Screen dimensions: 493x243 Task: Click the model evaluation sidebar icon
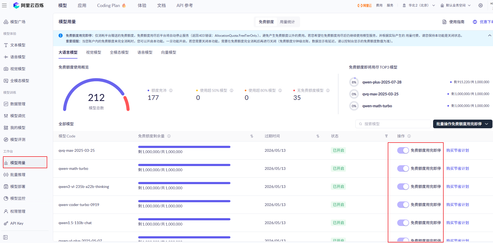click(x=6, y=140)
